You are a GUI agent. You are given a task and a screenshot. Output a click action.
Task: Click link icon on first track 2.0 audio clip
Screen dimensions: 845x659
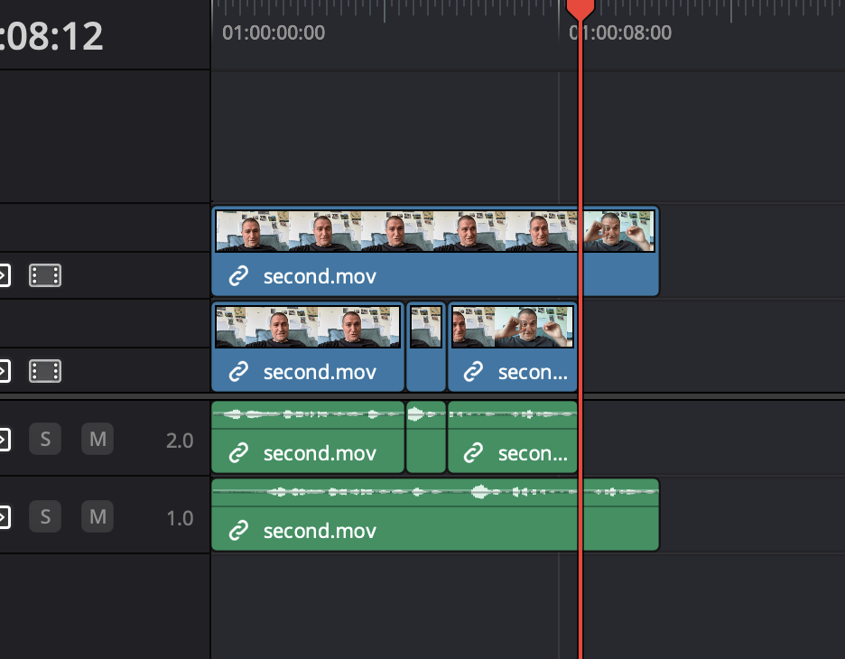click(238, 453)
